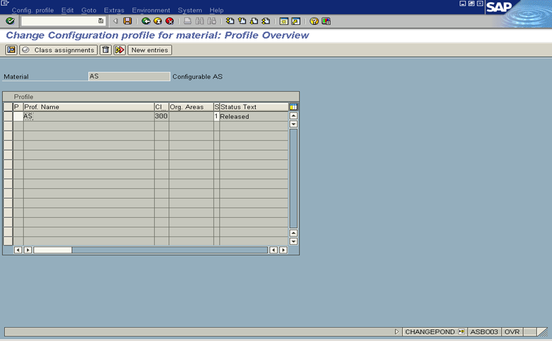
Task: Expand the status bar message triangle
Action: 397,331
